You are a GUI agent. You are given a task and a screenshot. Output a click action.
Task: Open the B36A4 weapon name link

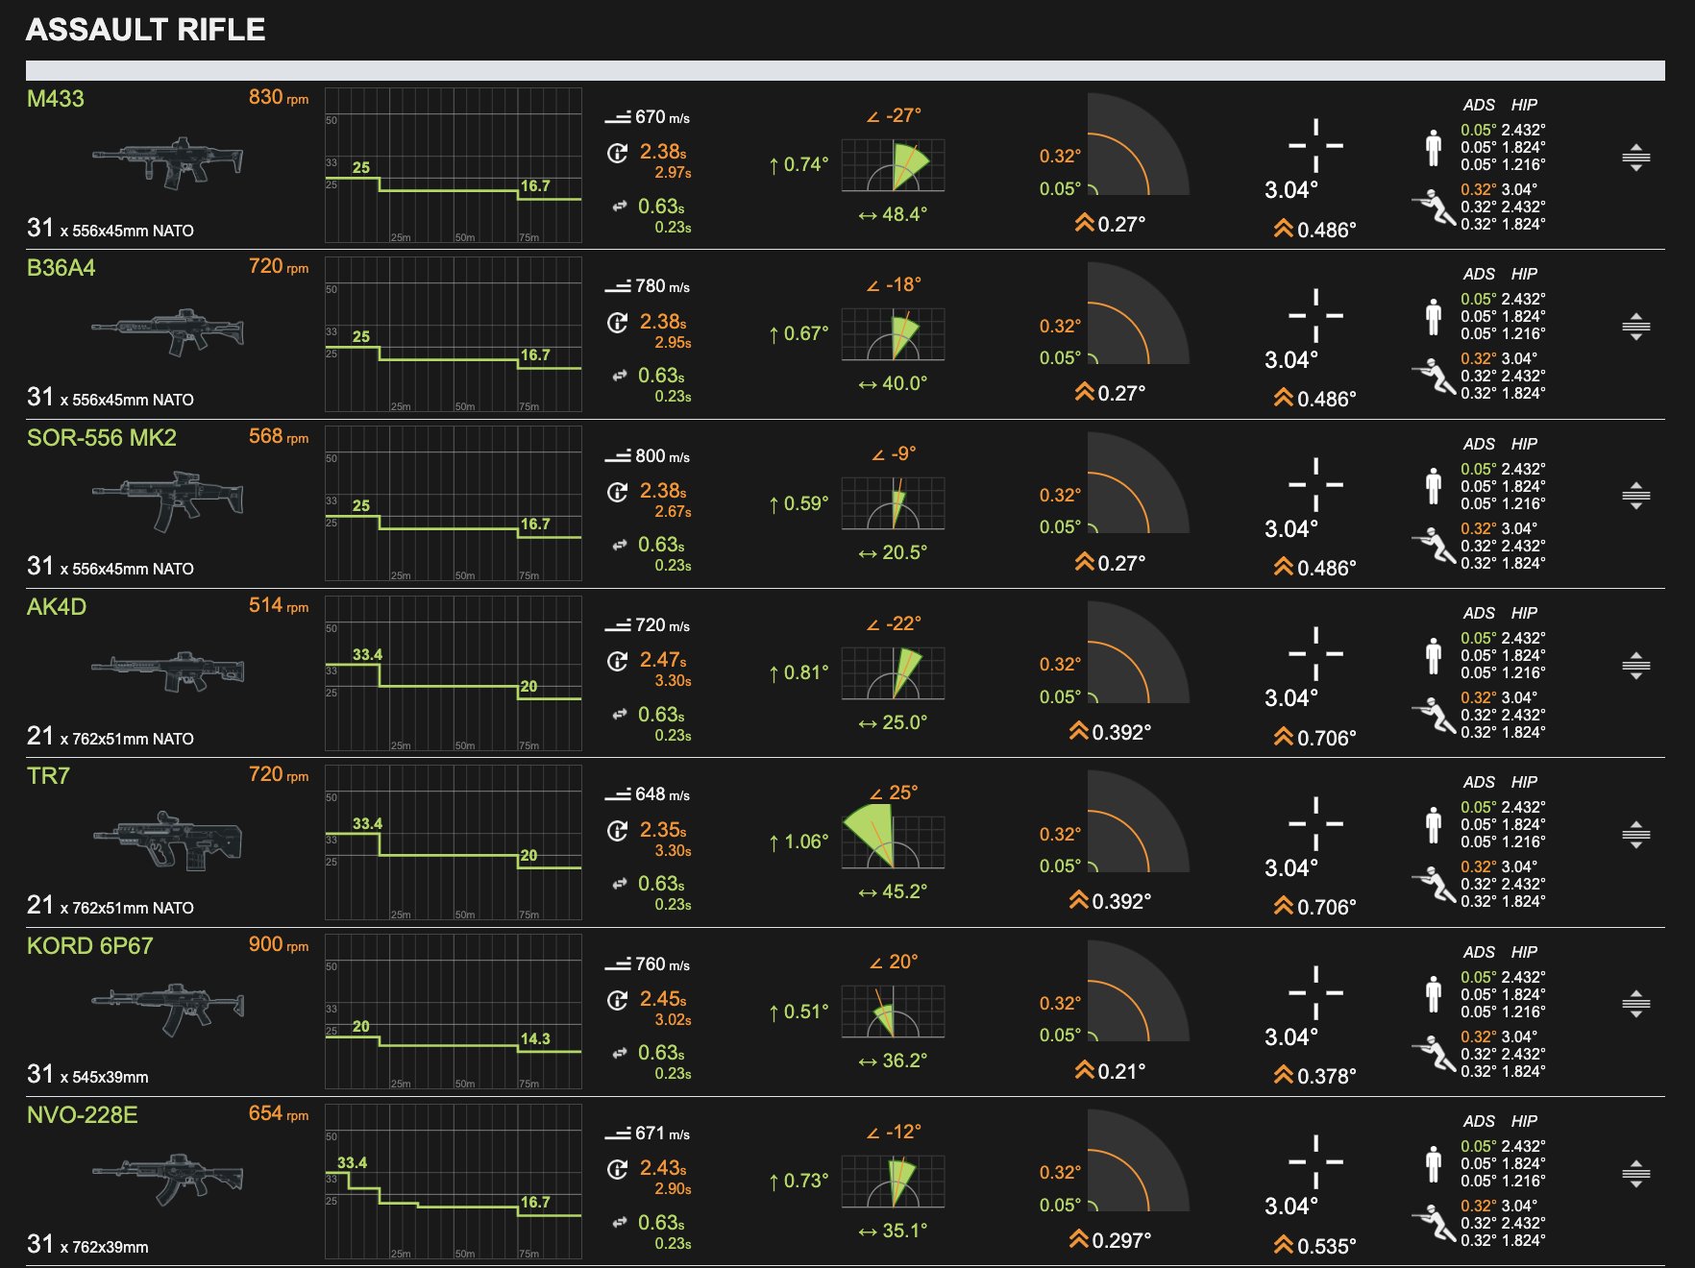[61, 268]
